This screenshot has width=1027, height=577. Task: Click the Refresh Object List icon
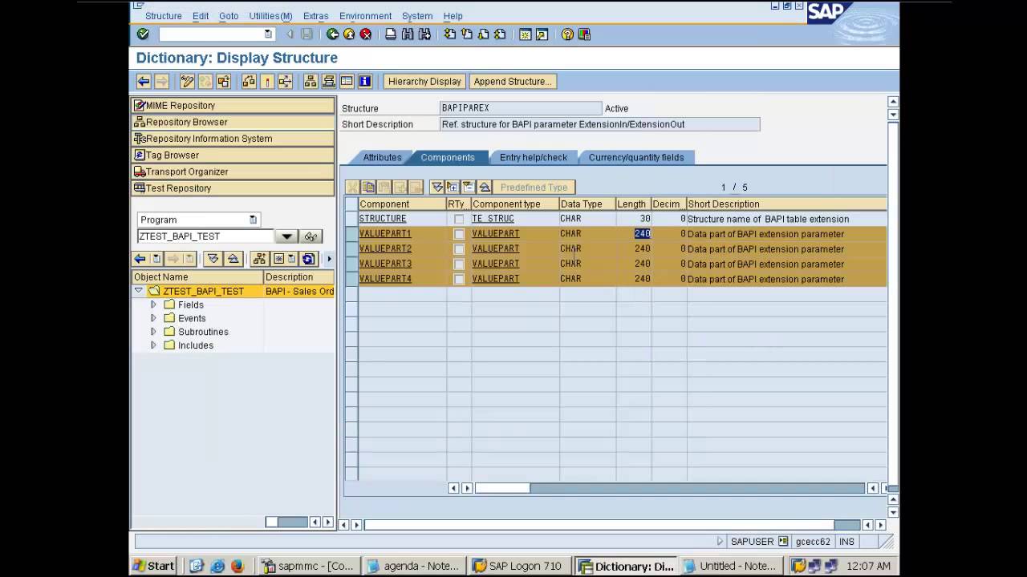tap(309, 258)
